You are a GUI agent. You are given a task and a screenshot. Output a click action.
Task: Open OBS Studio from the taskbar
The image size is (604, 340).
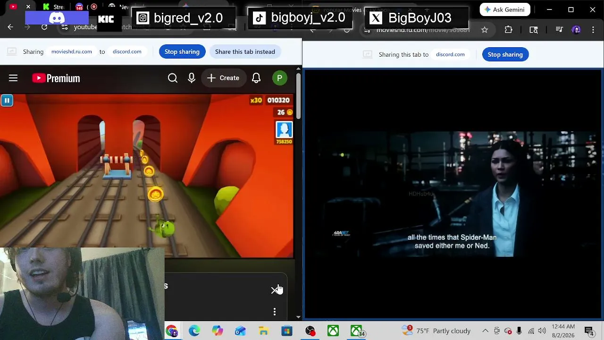coord(310,331)
